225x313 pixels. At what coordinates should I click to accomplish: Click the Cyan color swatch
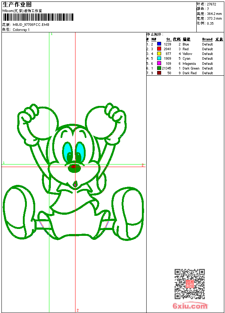pyautogui.click(x=159, y=58)
